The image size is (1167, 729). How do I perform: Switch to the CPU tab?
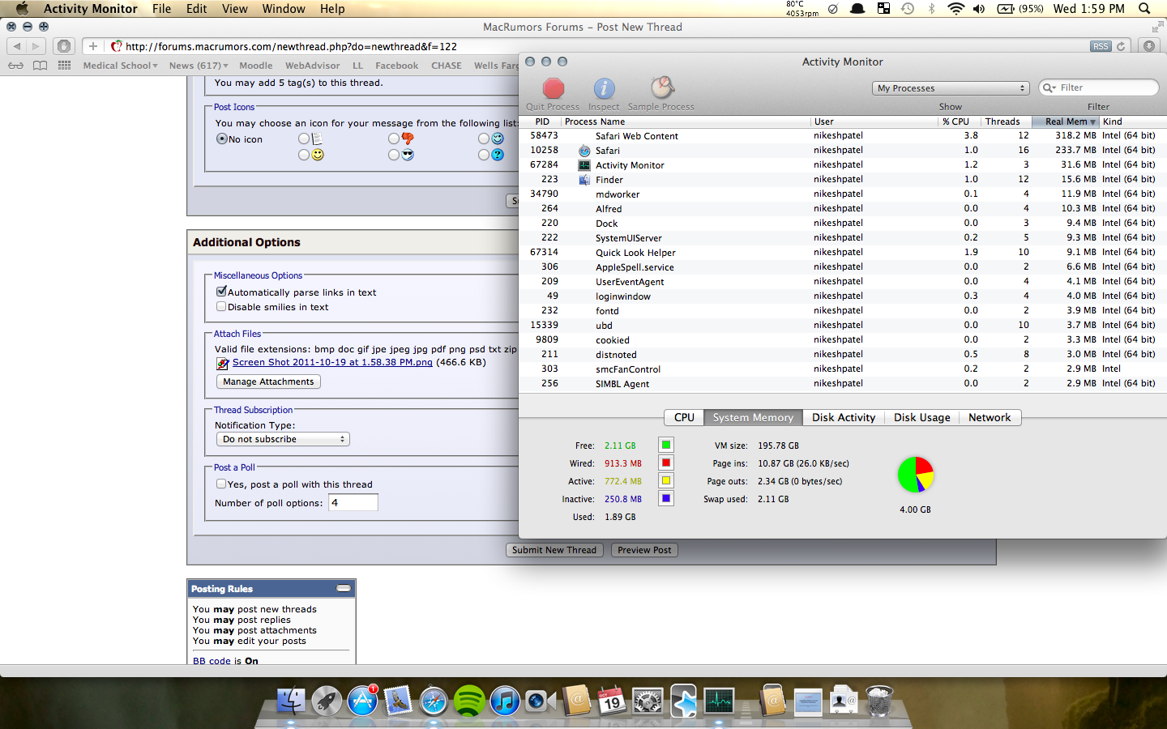click(684, 417)
